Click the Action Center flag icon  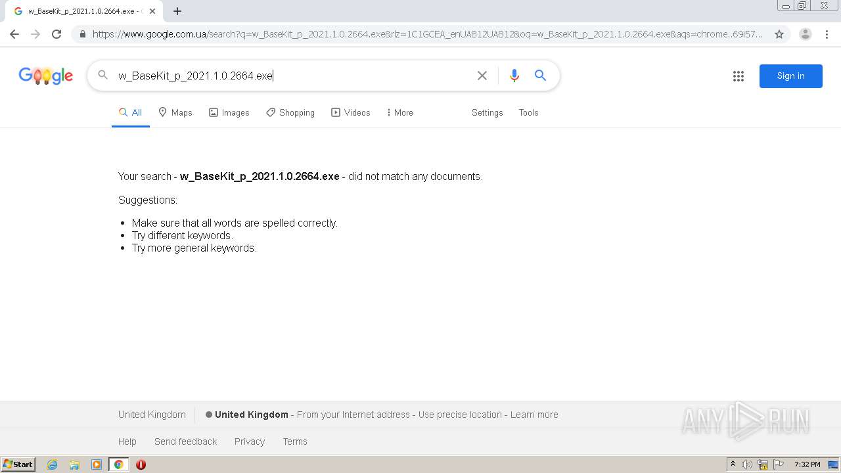pos(779,464)
